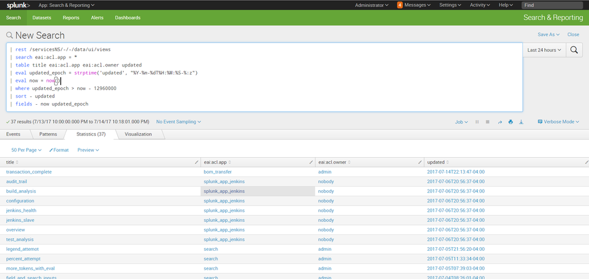
Task: Click overview title
Action: tap(15, 230)
